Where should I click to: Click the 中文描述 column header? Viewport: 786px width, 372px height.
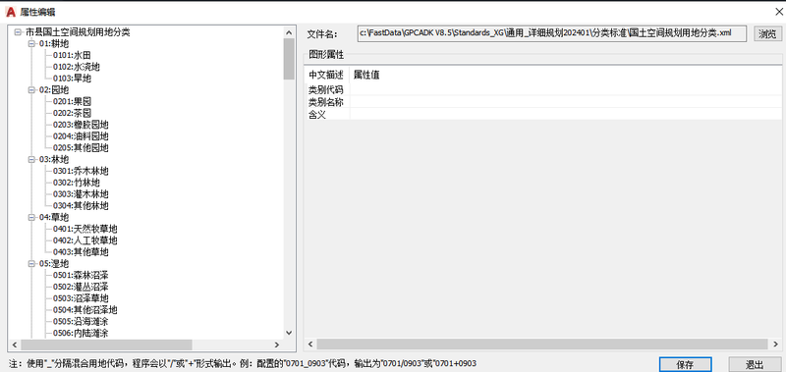(326, 76)
